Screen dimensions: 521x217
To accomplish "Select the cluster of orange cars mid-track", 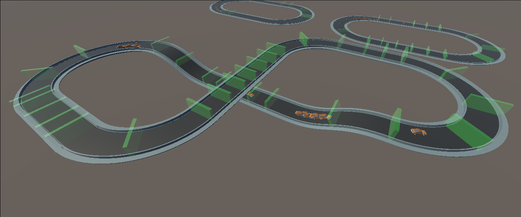I will (x=313, y=115).
